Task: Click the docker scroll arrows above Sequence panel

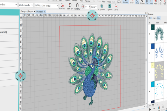Action: point(146,13)
